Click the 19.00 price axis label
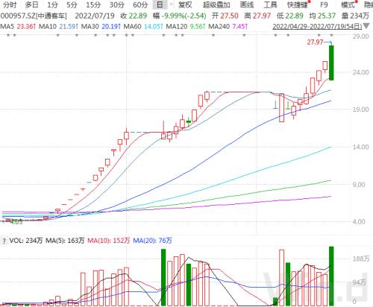 coord(360,110)
